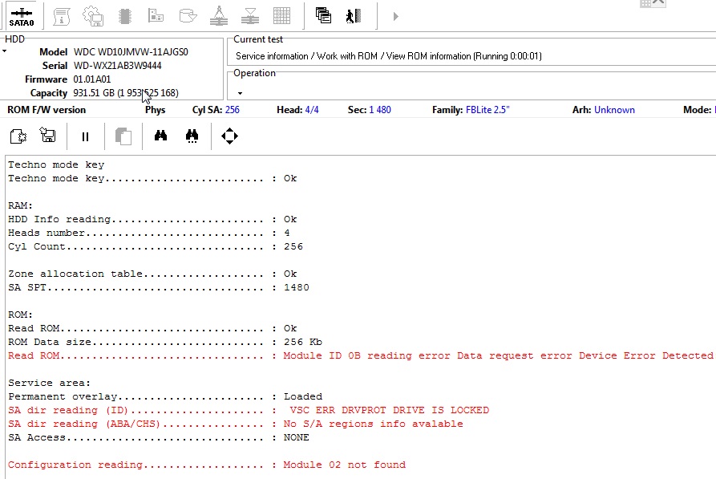716x479 pixels.
Task: Click the 'HDD Info reading' Ok line
Action: [x=152, y=219]
